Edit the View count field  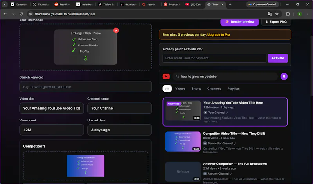52,130
